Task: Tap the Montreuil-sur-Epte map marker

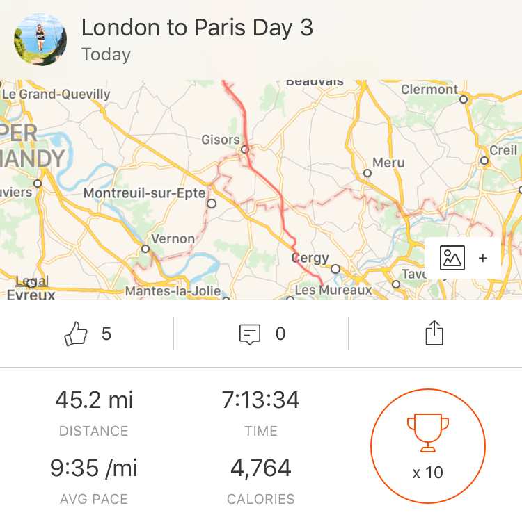Action: tap(212, 204)
